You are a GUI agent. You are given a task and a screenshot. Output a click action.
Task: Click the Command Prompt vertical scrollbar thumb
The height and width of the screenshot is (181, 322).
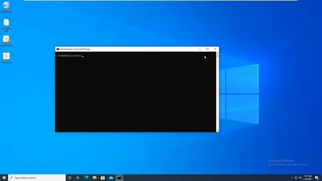coord(217,56)
